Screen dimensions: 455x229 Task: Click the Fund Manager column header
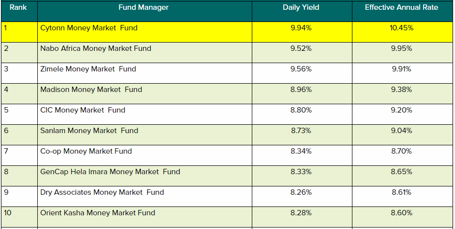click(x=143, y=7)
